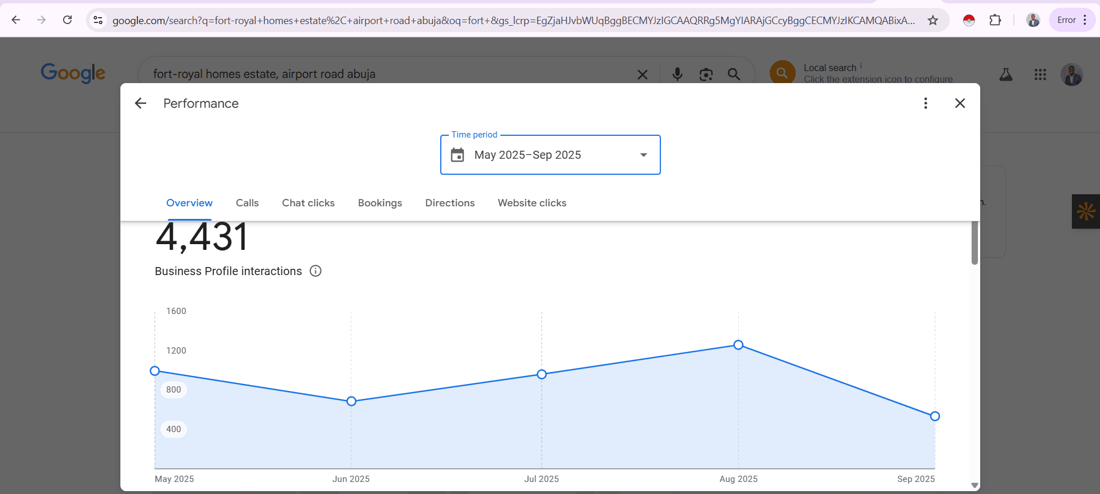Expand the Time period dropdown arrow
Viewport: 1100px width, 494px height.
click(643, 155)
